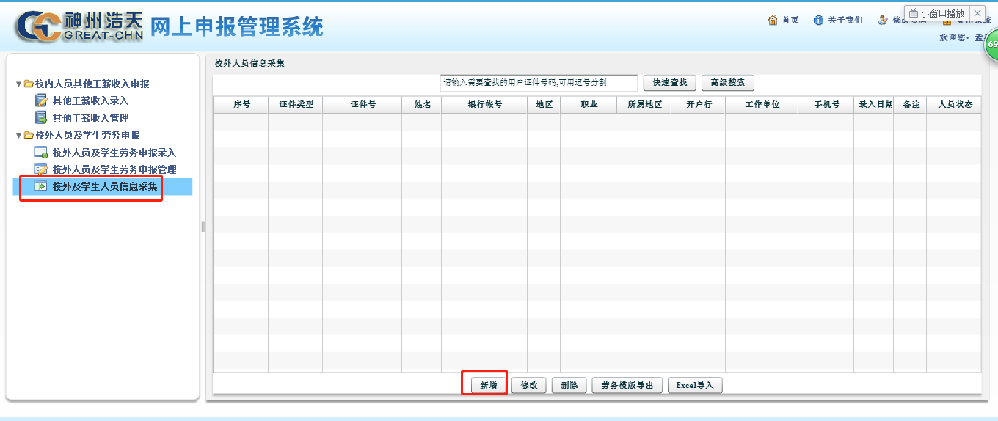This screenshot has height=421, width=998.
Task: Click the 其他工薪收入录入 notebook icon
Action: click(x=41, y=100)
